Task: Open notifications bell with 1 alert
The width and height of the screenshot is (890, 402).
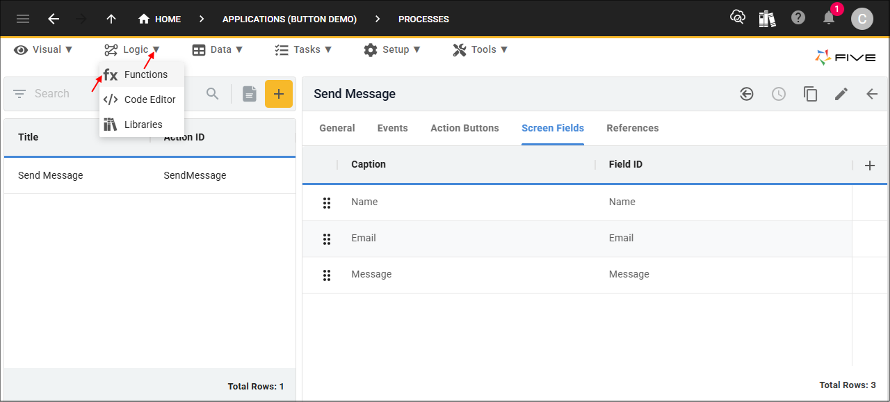Action: (829, 17)
